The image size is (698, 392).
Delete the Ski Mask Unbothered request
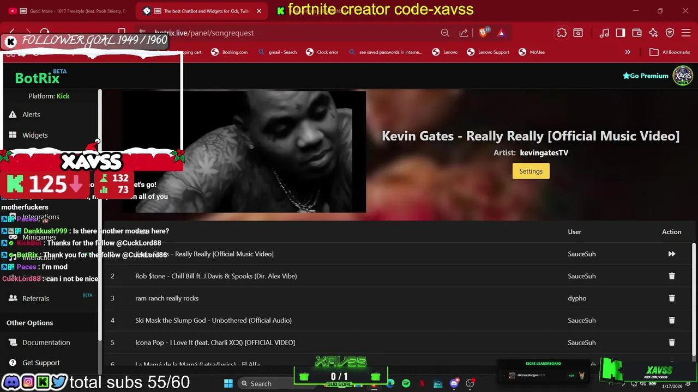(672, 320)
